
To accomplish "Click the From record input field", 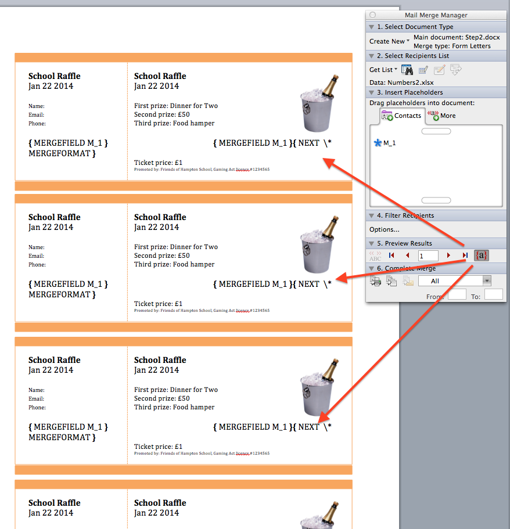I will tap(457, 294).
